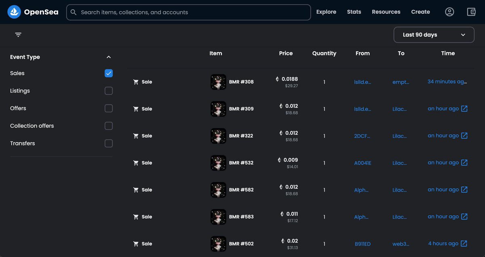Screen dimensions: 485x257
Task: Click the Ethereum icon next to 0.0188 price
Action: pyautogui.click(x=277, y=78)
